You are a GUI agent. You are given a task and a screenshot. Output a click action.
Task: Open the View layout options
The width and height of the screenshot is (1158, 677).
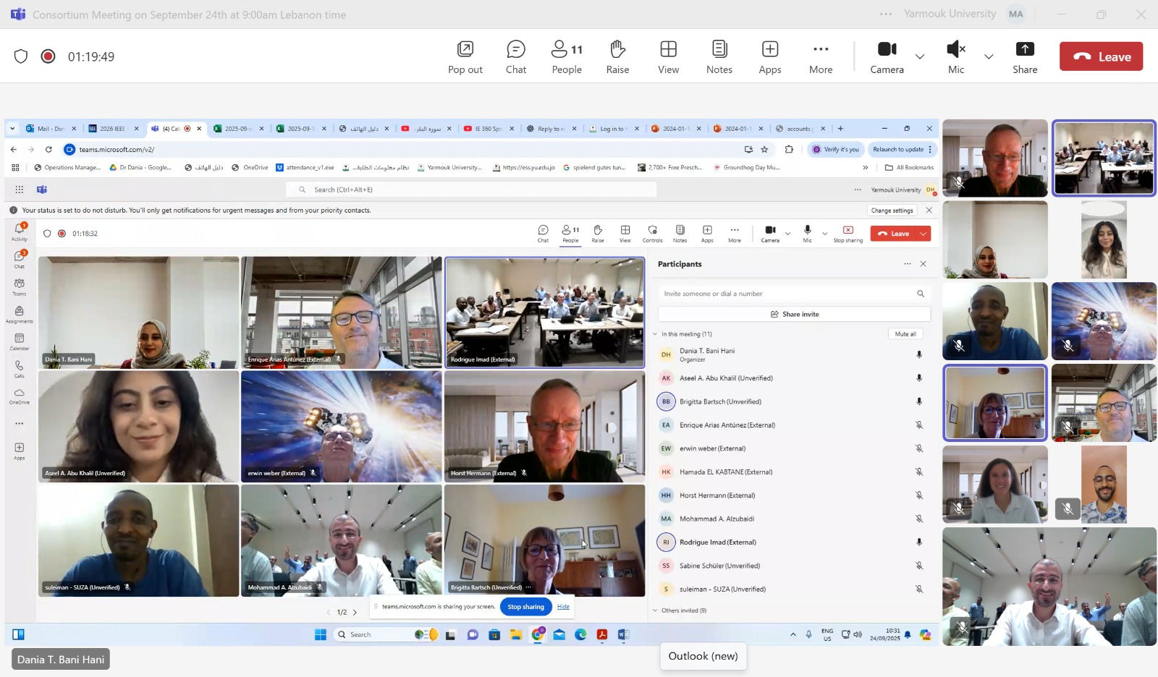click(x=668, y=57)
